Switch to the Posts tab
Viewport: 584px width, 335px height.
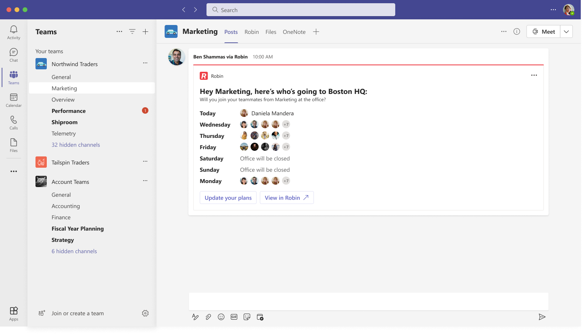pyautogui.click(x=231, y=32)
